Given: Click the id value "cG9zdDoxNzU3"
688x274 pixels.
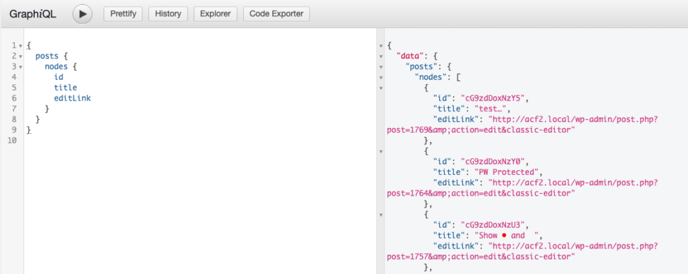Looking at the screenshot, I should click(x=492, y=225).
